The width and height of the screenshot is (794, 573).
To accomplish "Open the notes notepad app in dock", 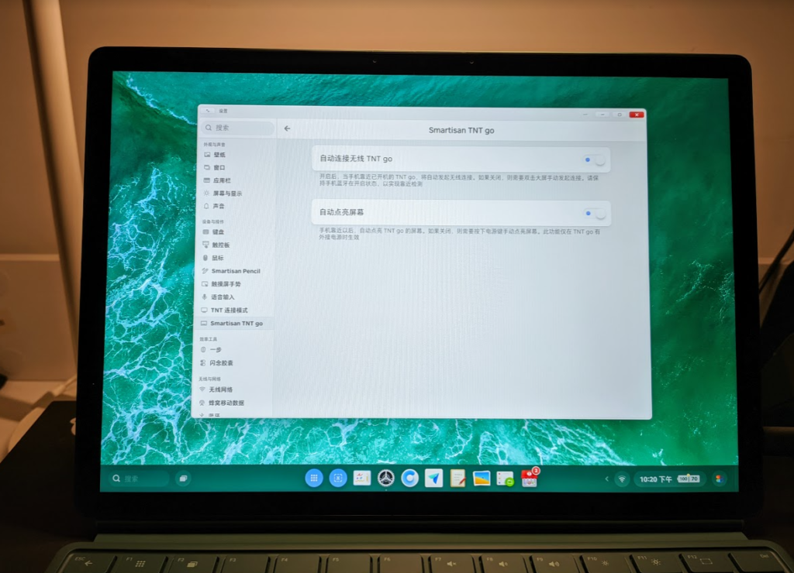I will click(x=457, y=478).
